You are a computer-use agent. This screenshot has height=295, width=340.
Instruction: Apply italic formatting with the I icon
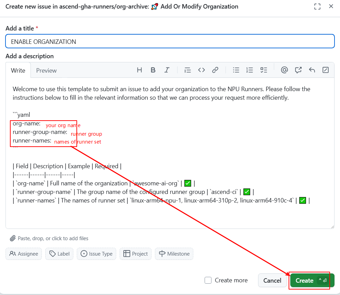point(167,70)
